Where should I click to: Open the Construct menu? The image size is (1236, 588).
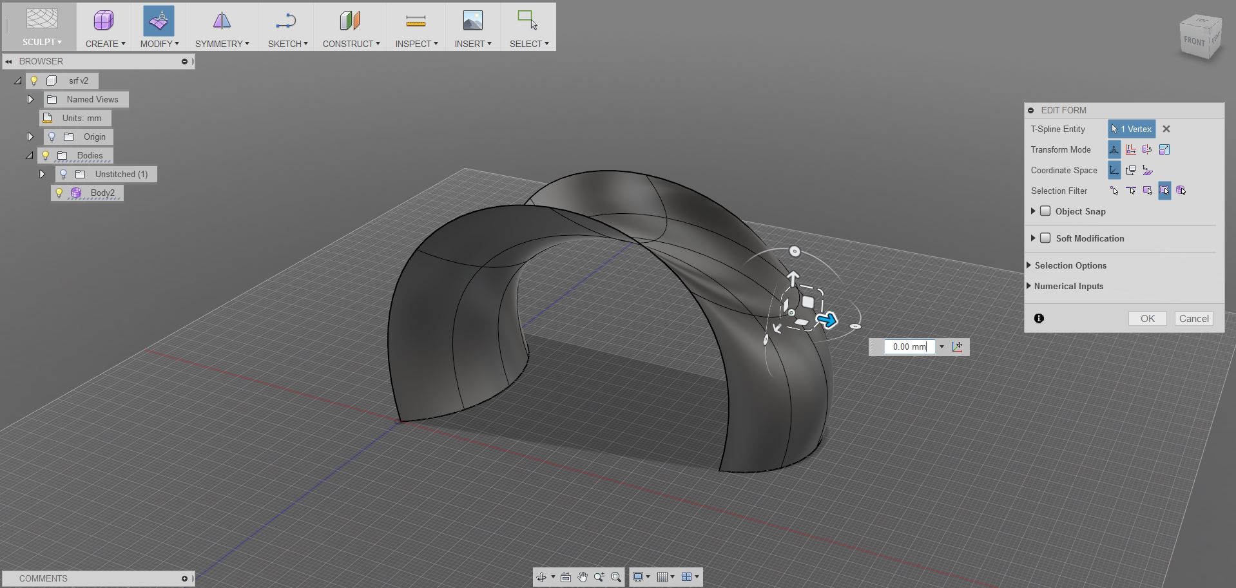click(350, 26)
